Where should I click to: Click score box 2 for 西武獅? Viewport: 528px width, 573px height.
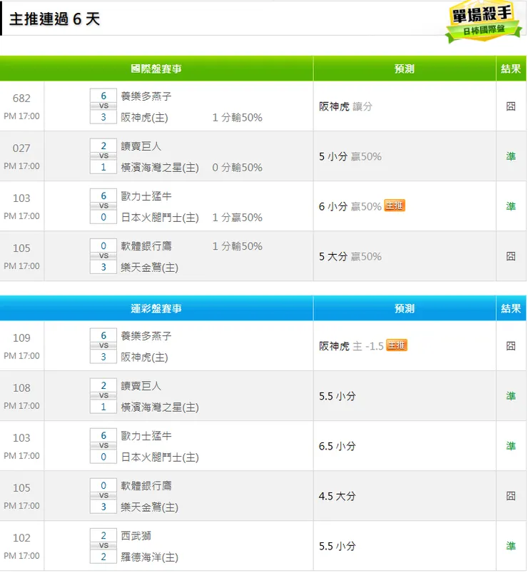click(103, 535)
